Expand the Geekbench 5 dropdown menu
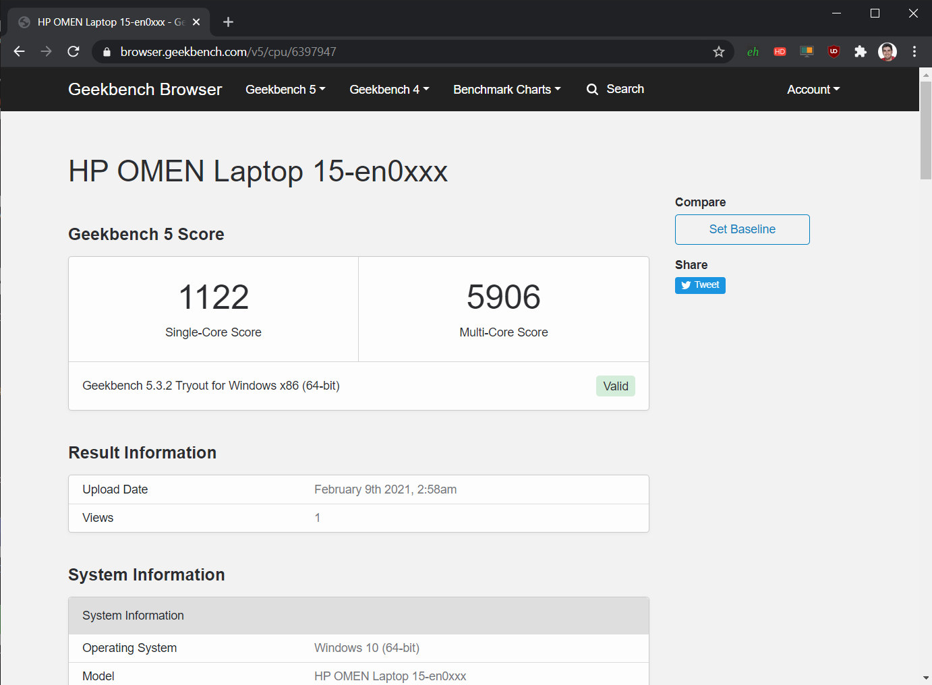This screenshot has width=932, height=685. 285,90
